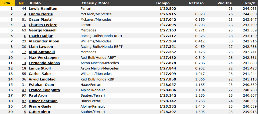Open Oscar Piastri profile link
This screenshot has width=258, height=114.
click(41, 20)
